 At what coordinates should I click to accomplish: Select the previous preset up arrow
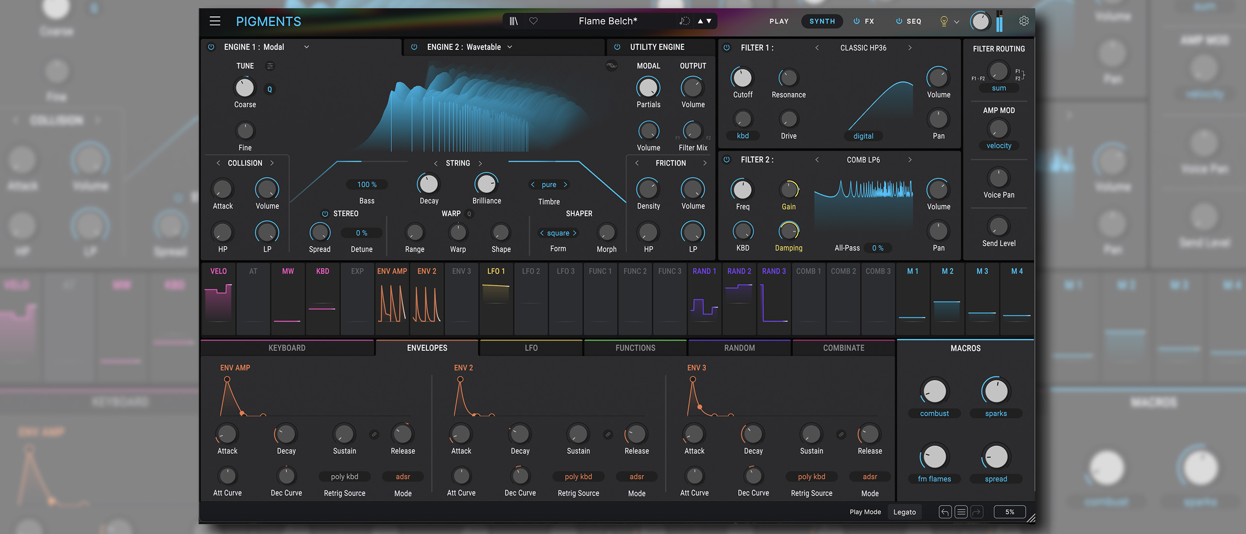click(x=700, y=21)
